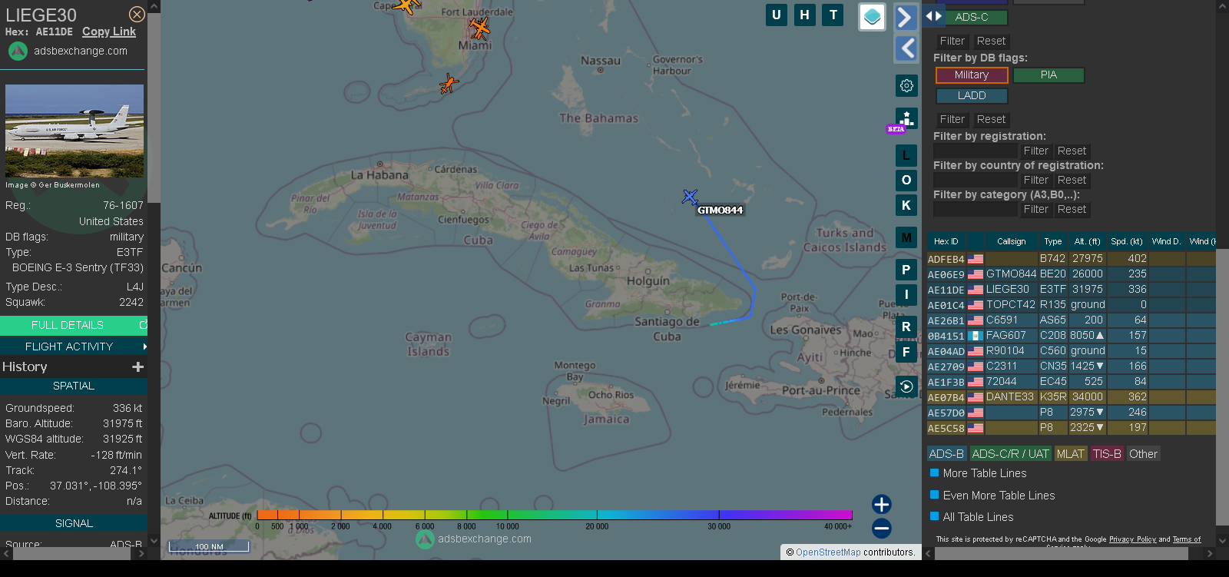The image size is (1229, 577).
Task: Toggle the O map button
Action: [x=906, y=180]
